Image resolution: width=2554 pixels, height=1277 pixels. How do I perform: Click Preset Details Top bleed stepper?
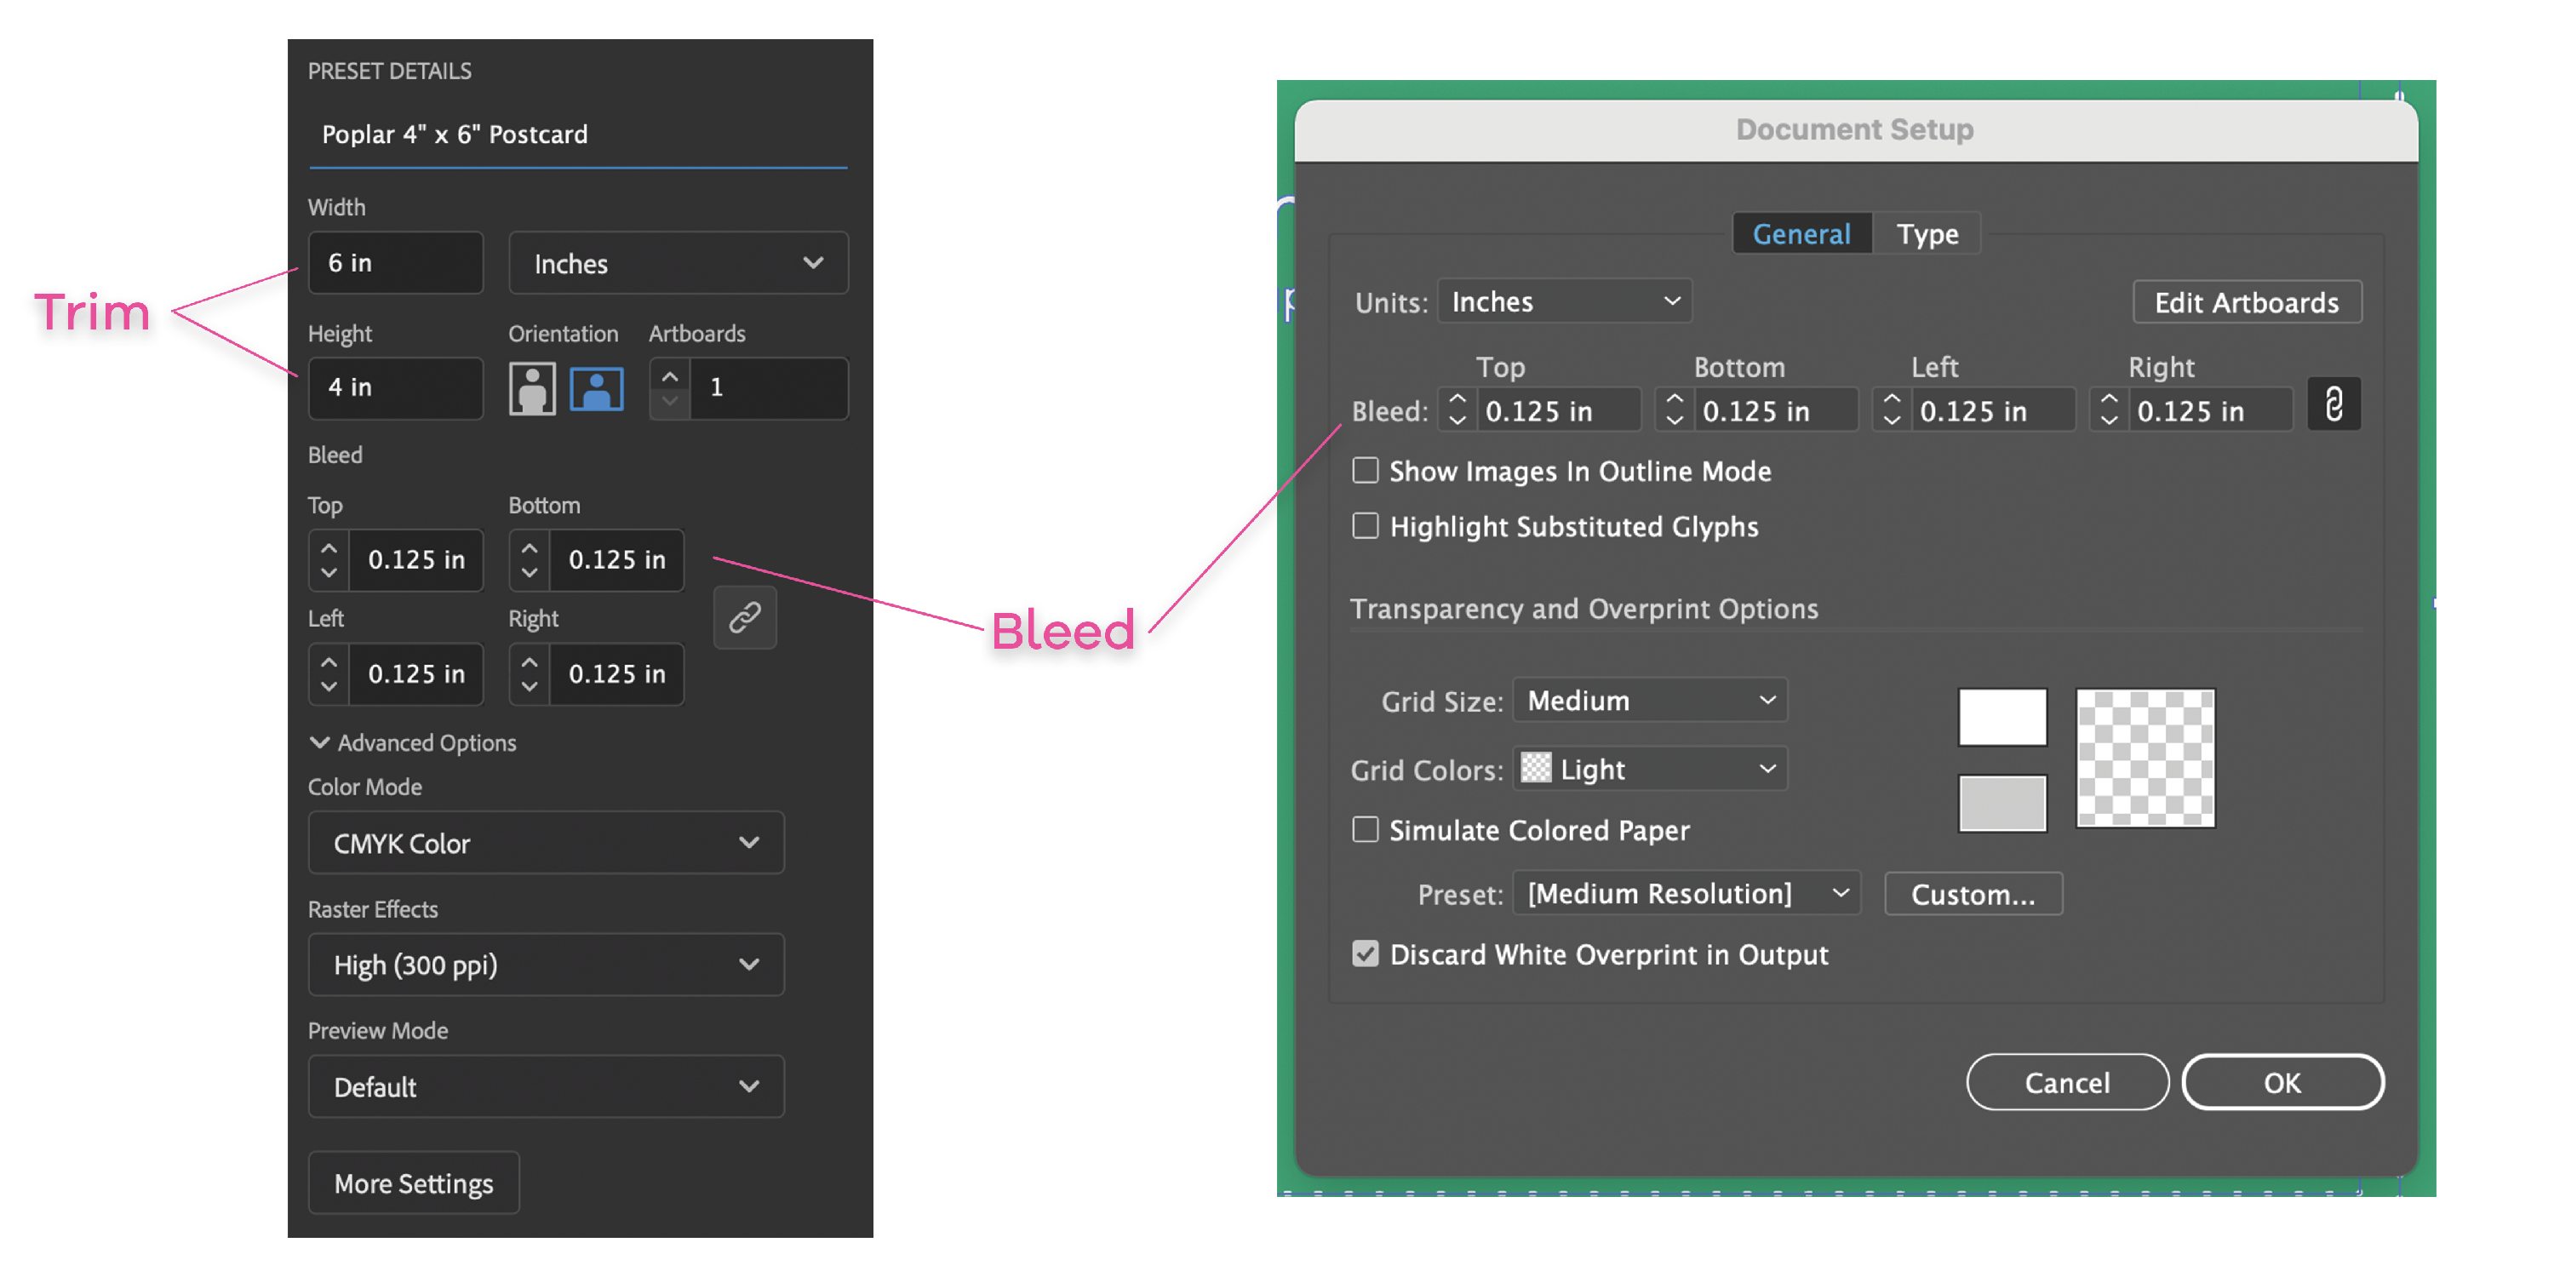click(x=329, y=560)
